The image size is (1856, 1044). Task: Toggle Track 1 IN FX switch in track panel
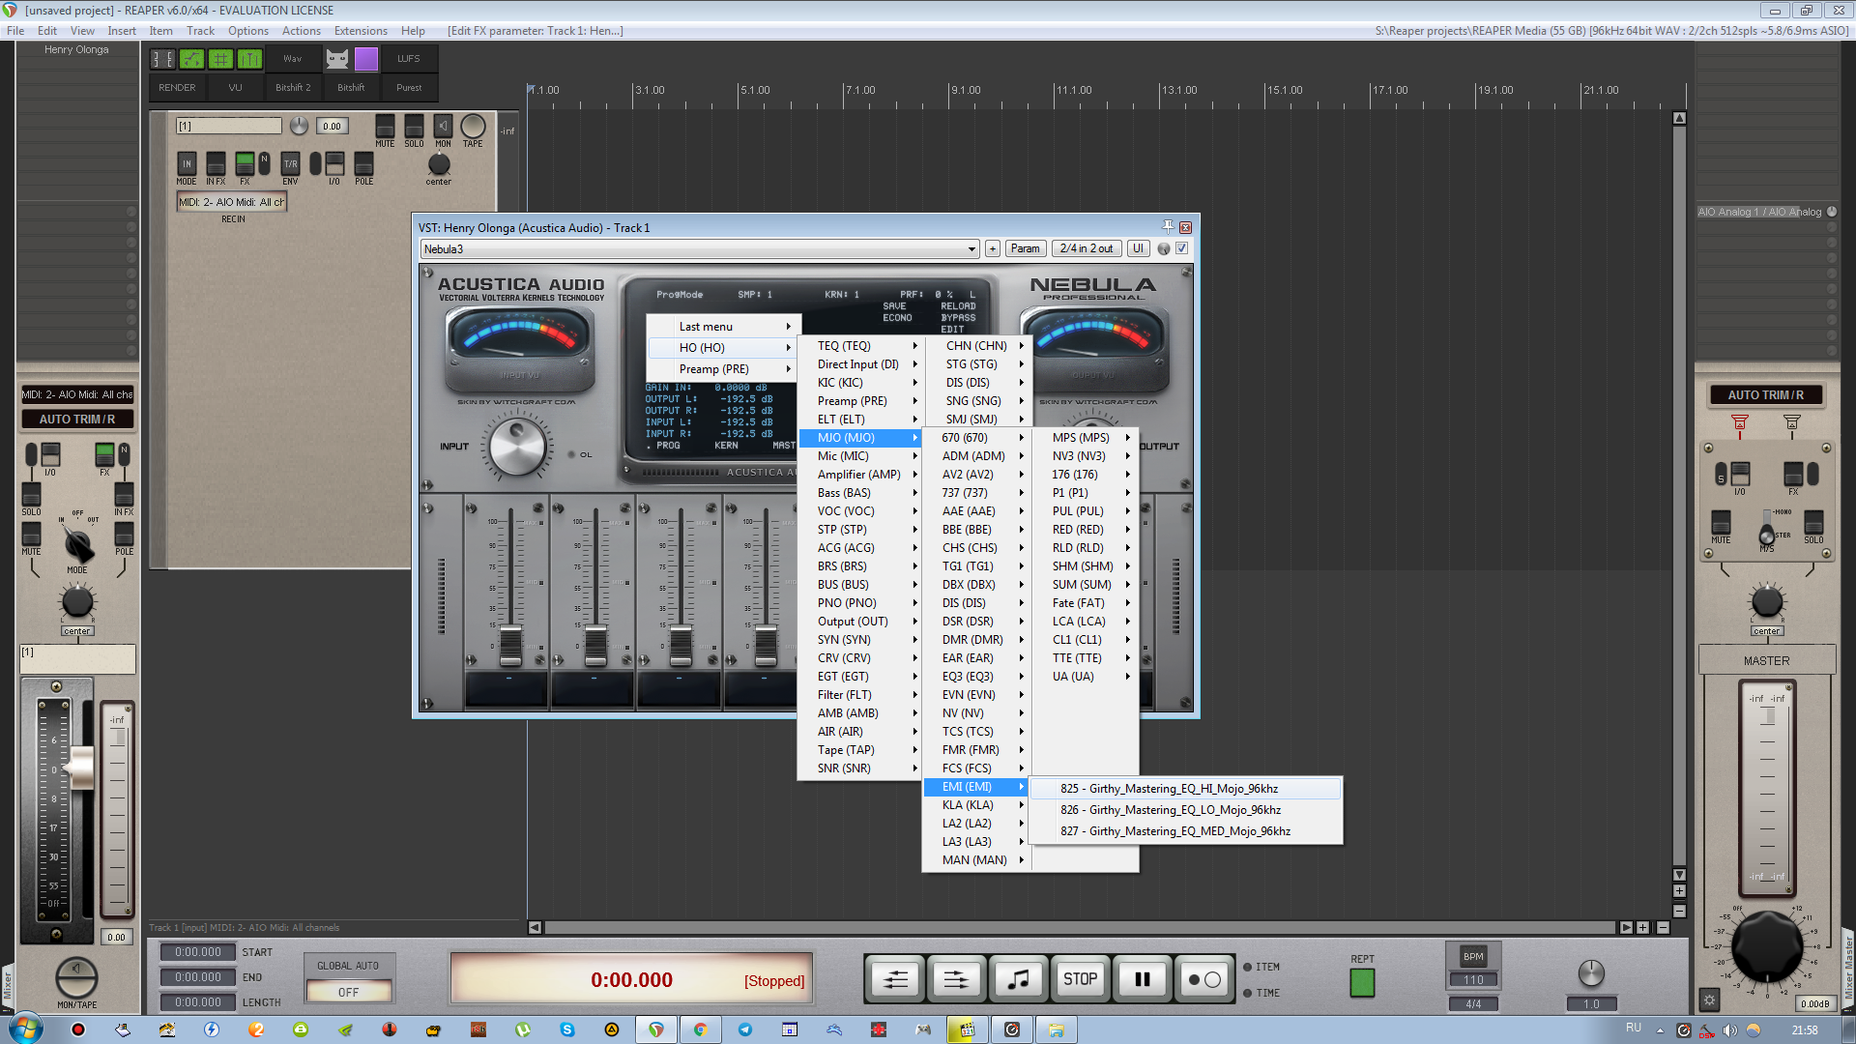point(216,163)
